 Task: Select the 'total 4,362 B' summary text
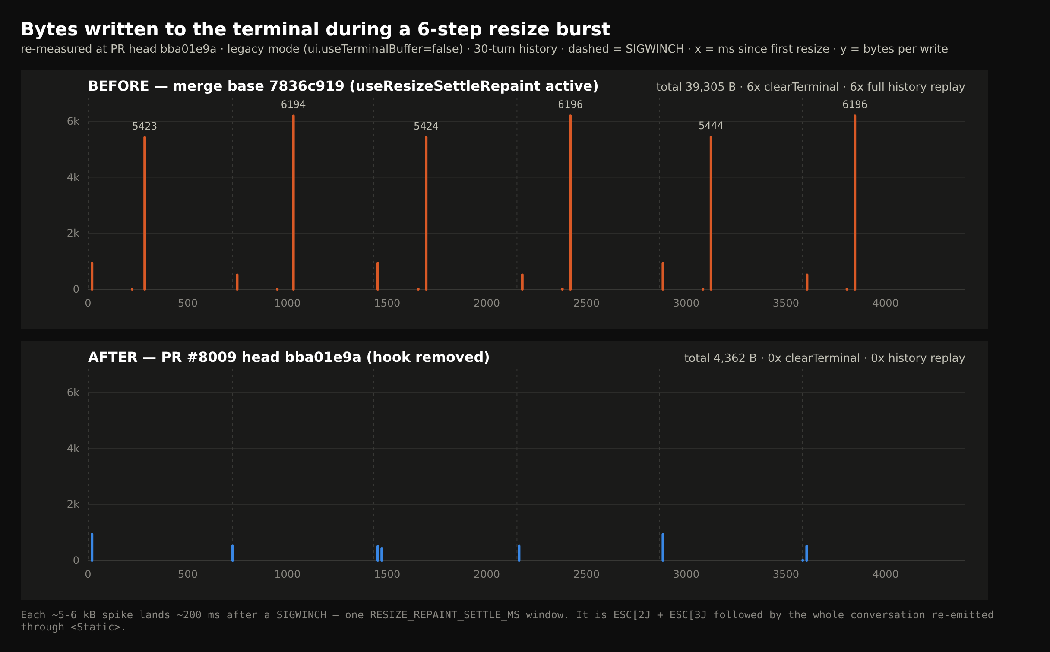click(x=825, y=358)
